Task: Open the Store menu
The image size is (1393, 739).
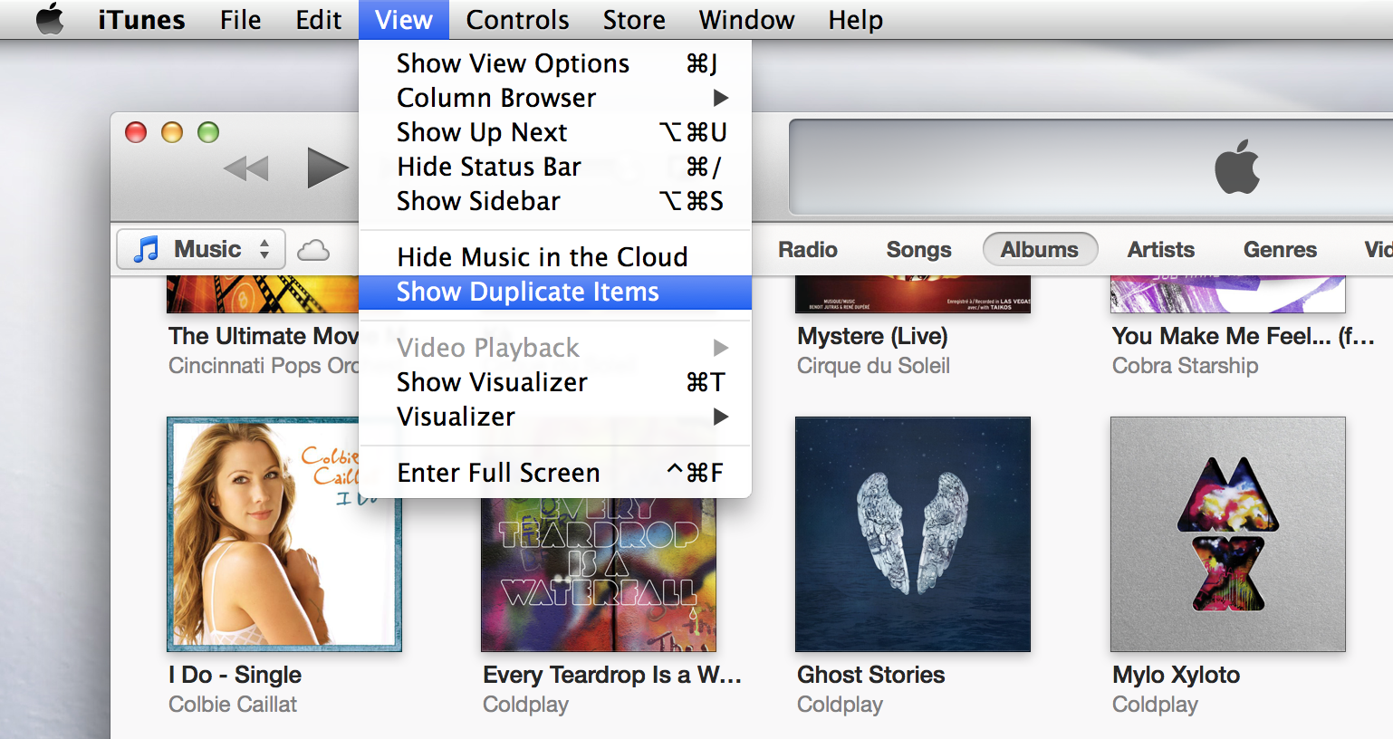Action: coord(634,19)
